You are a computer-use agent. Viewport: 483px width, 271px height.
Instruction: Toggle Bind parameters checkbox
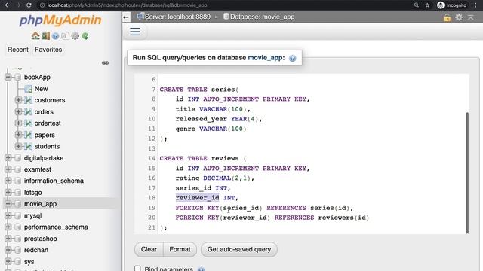coord(137,269)
